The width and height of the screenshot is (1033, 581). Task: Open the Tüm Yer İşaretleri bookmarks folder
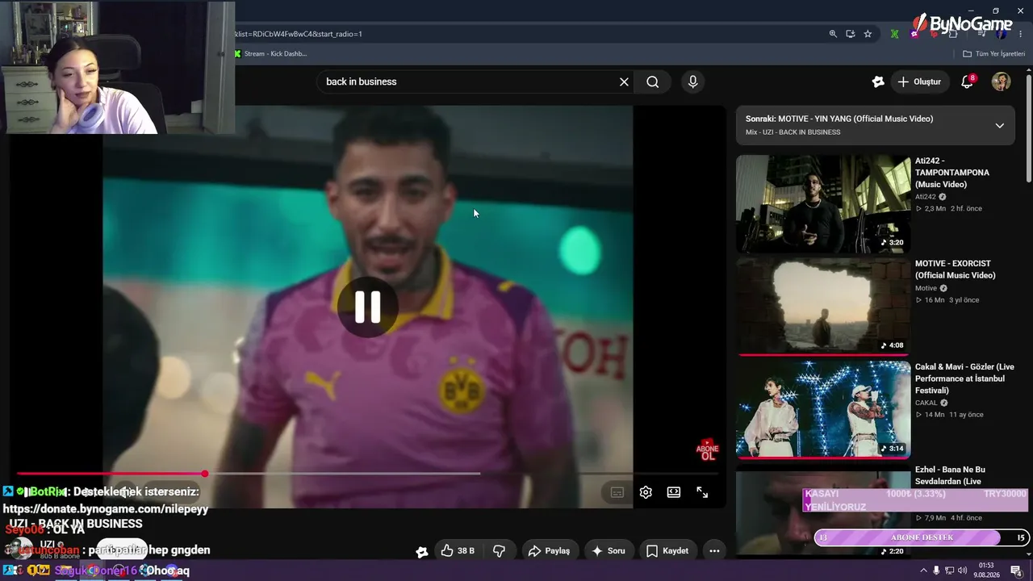coord(994,54)
